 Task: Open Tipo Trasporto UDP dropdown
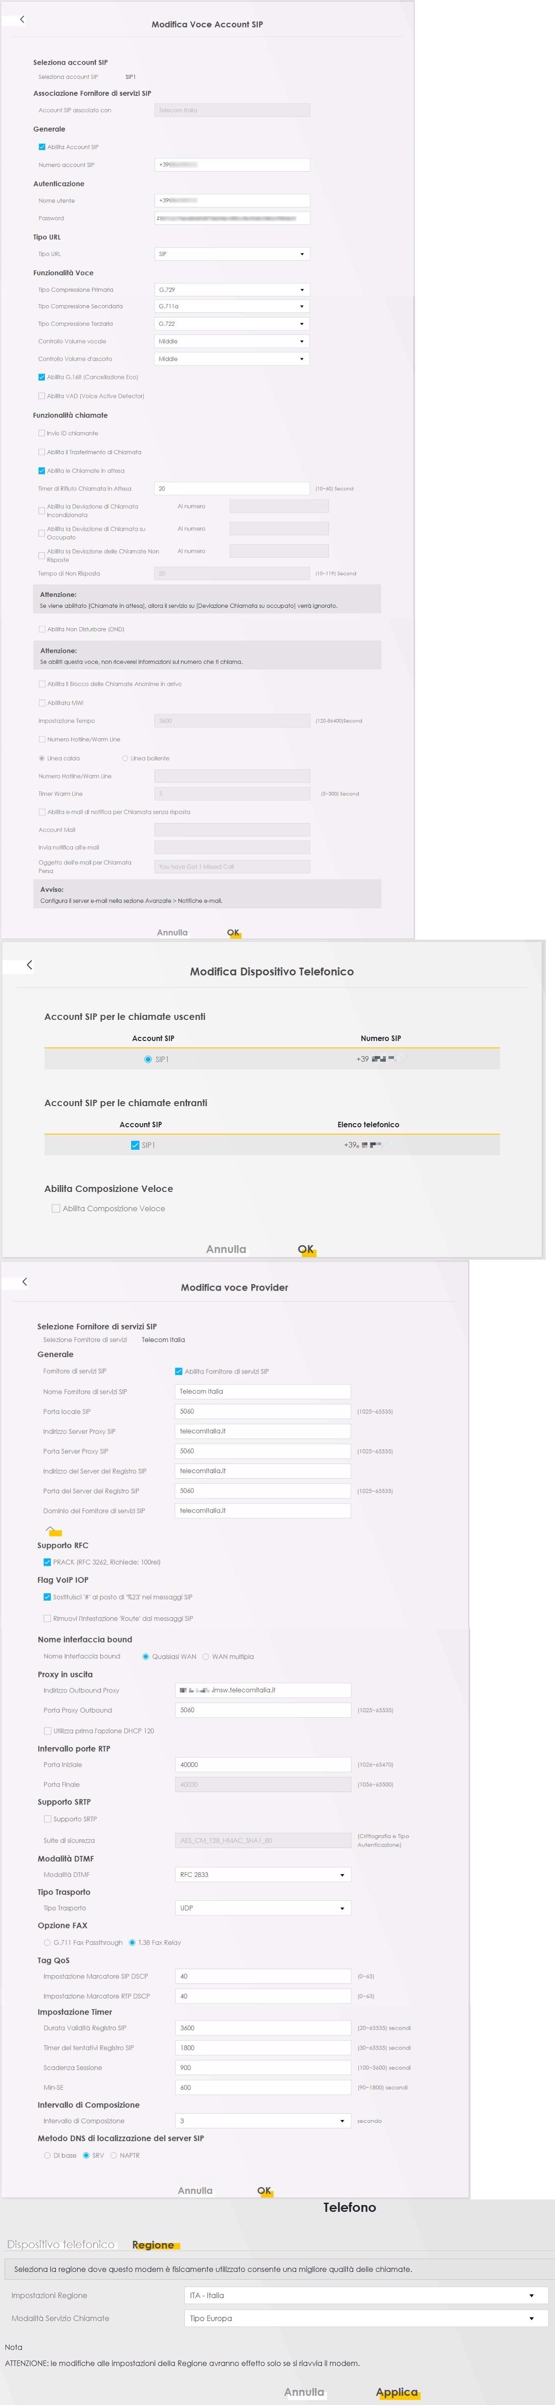coord(263,1907)
